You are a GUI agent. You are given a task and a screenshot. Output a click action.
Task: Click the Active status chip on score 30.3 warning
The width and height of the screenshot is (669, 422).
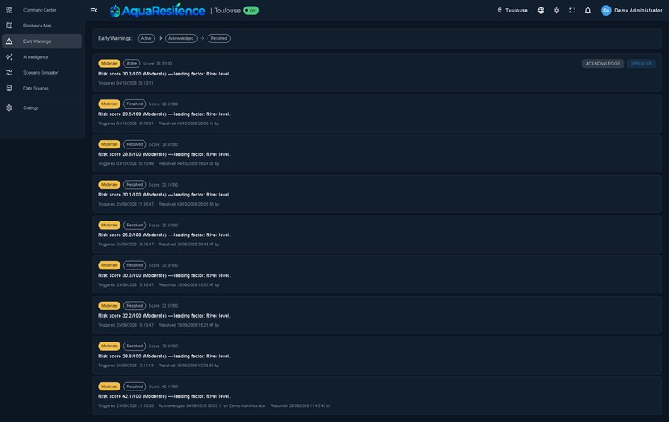(x=131, y=64)
